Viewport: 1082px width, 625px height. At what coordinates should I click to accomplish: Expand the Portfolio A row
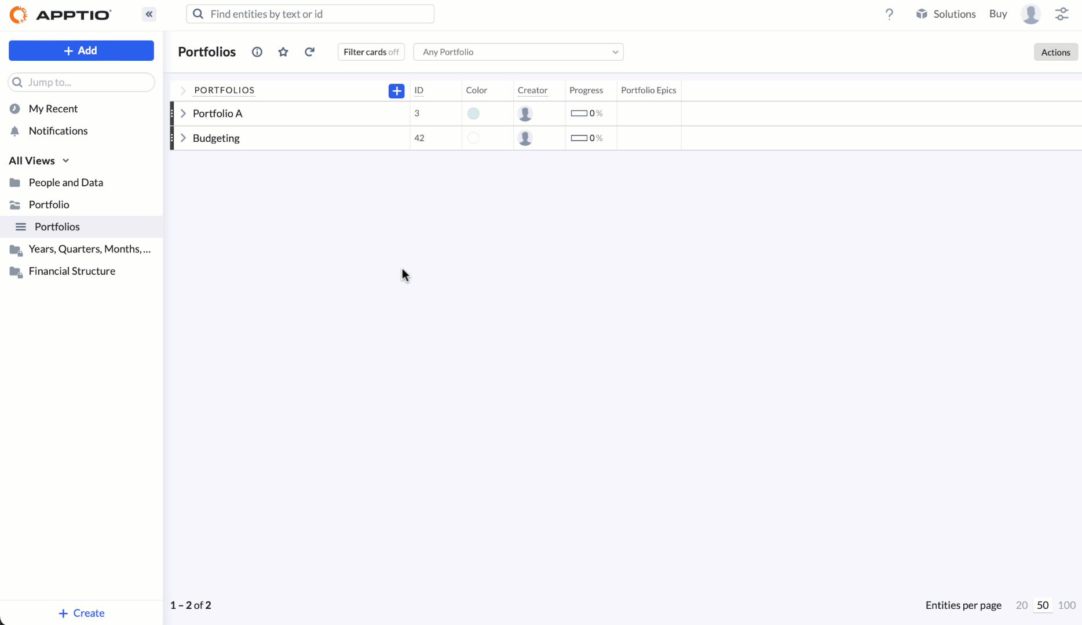183,113
